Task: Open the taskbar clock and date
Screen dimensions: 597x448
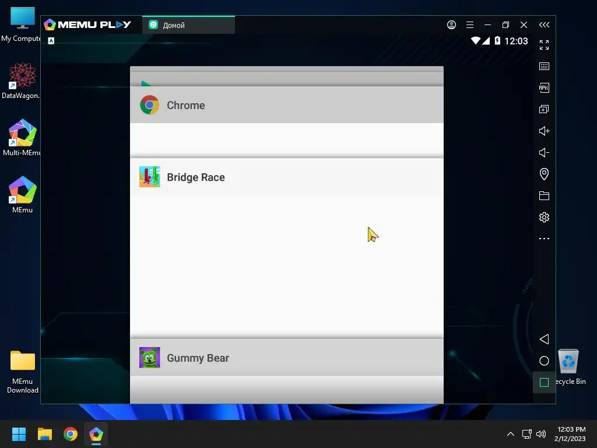Action: [x=570, y=434]
